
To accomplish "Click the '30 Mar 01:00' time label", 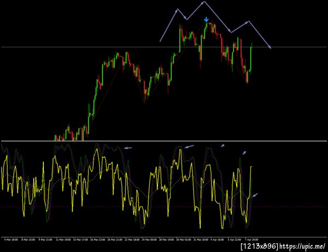I will click(x=184, y=239).
